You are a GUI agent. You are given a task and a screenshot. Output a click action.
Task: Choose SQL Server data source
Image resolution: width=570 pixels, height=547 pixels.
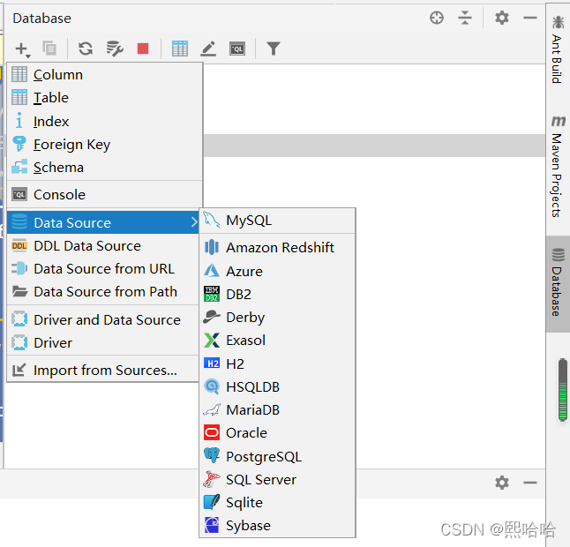pyautogui.click(x=277, y=480)
